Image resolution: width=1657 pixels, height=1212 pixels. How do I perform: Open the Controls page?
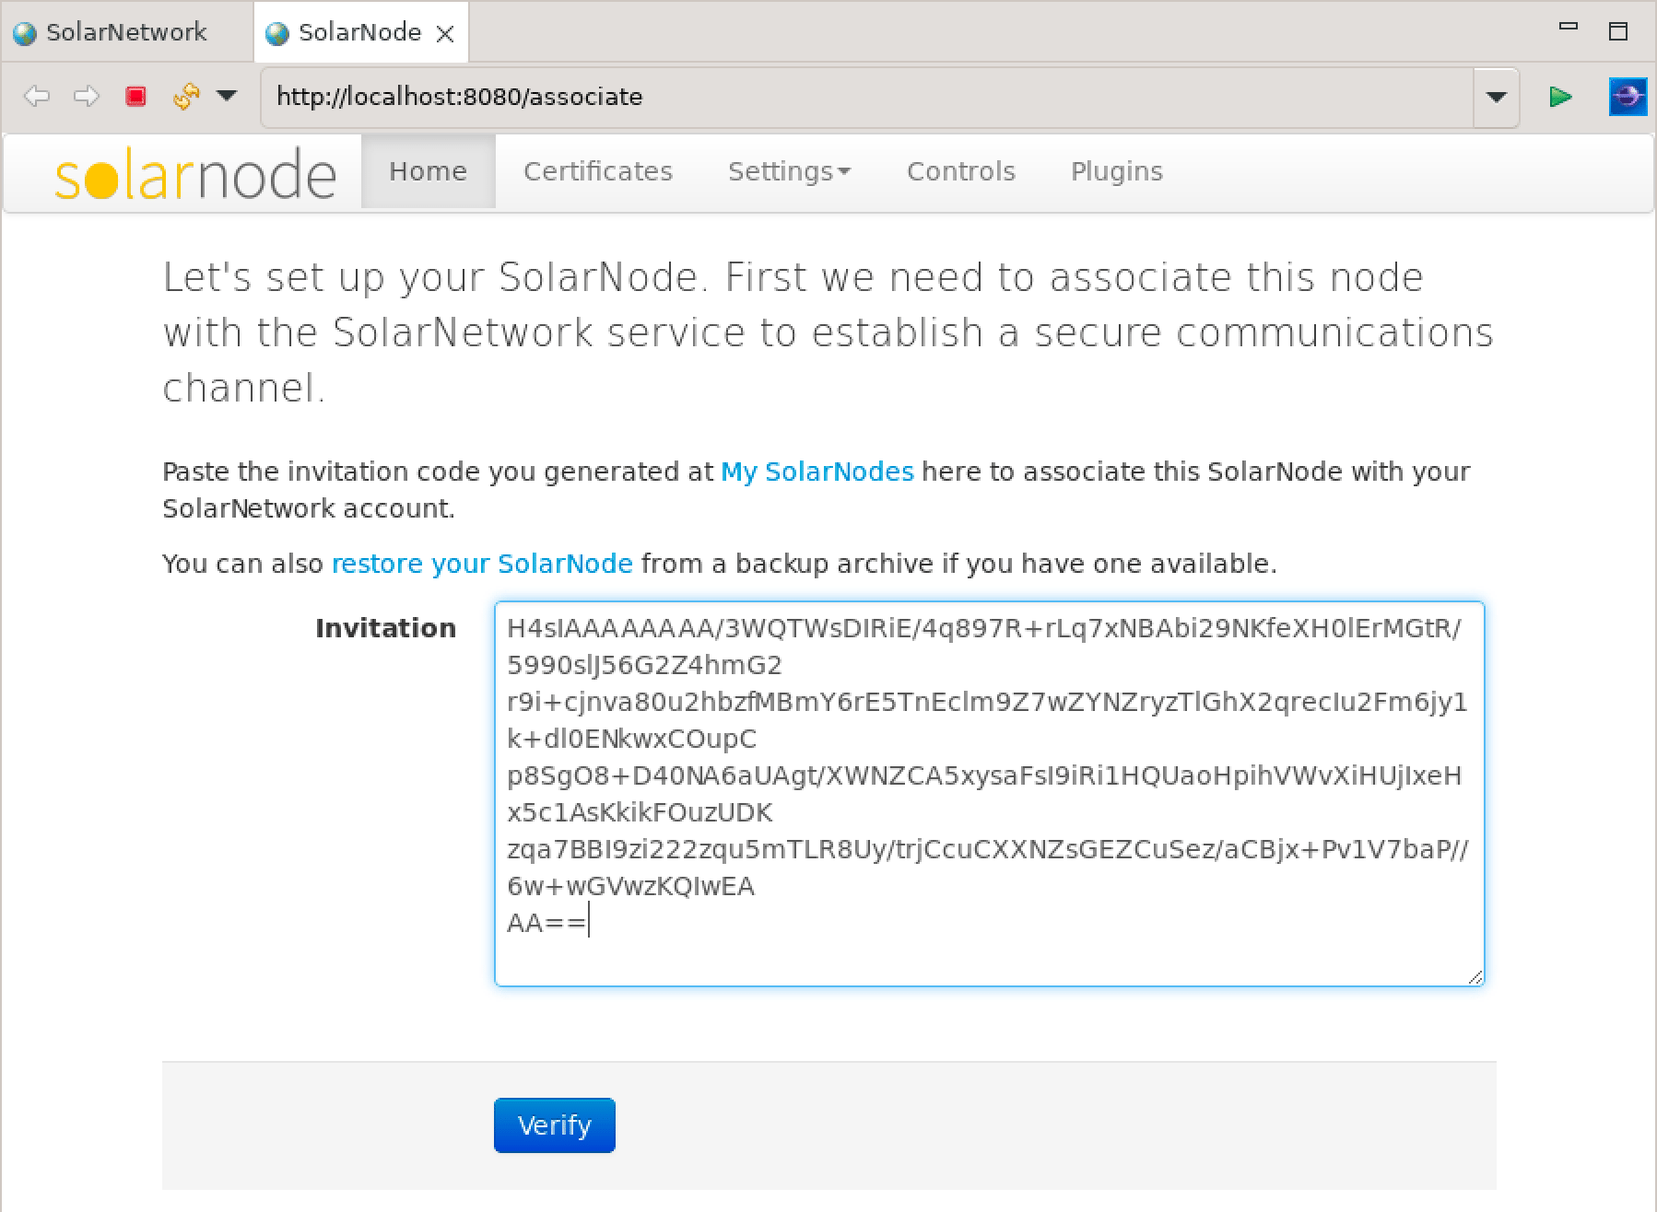tap(960, 171)
